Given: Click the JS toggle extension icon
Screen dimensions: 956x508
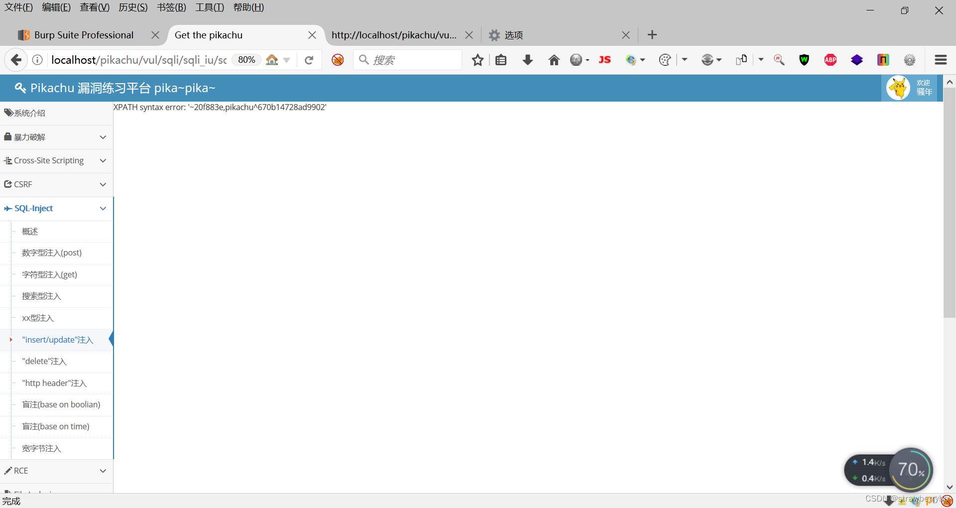Looking at the screenshot, I should (x=604, y=60).
